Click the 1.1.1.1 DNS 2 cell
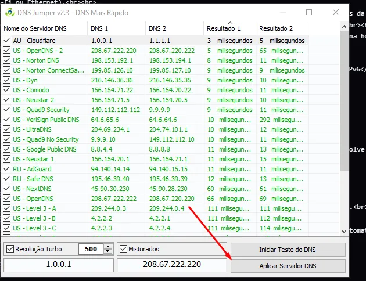Image resolution: width=366 pixels, height=281 pixels. click(x=160, y=41)
